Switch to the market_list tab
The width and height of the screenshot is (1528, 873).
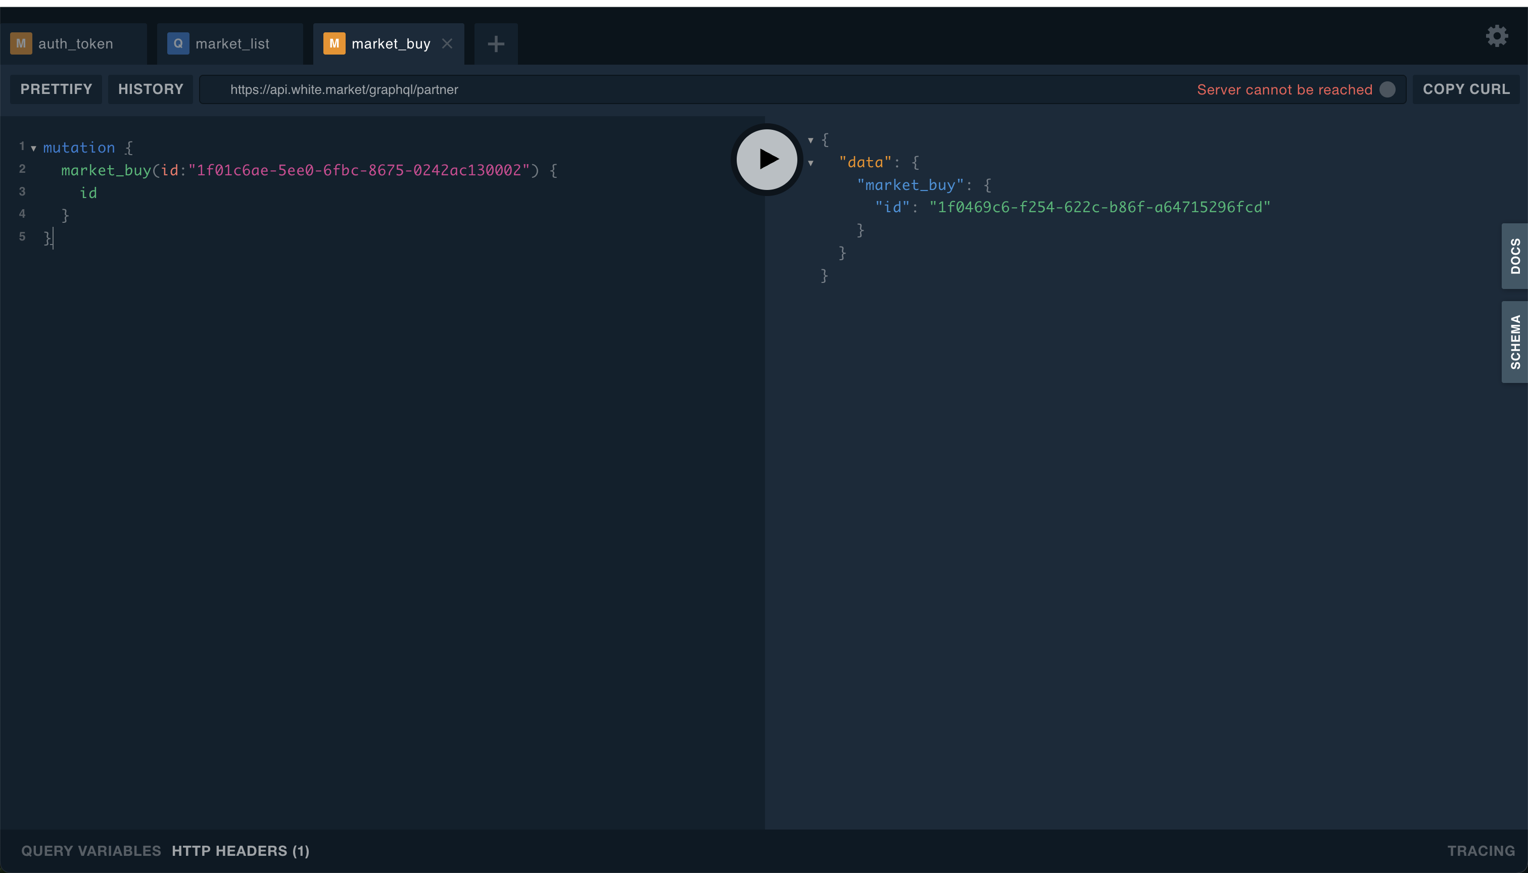230,44
